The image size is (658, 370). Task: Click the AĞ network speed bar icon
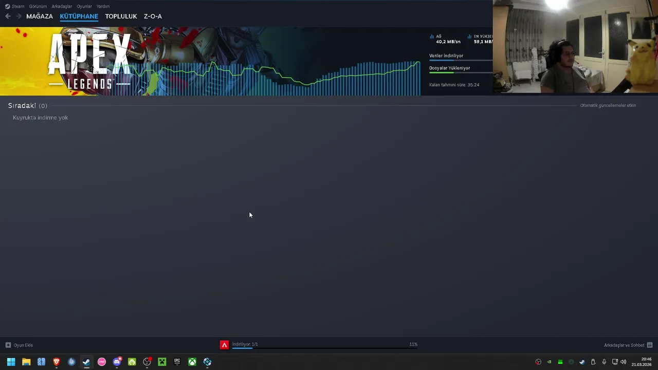(432, 37)
